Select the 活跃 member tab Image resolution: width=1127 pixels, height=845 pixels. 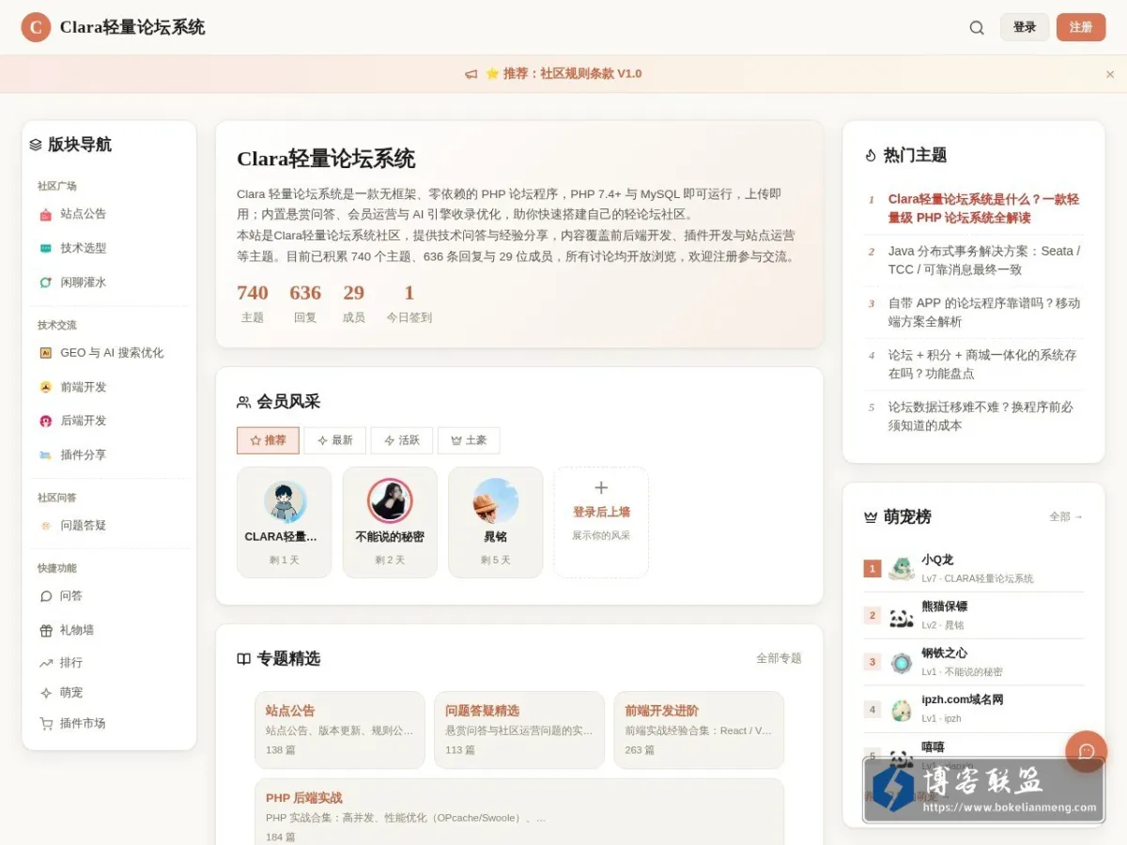(402, 440)
